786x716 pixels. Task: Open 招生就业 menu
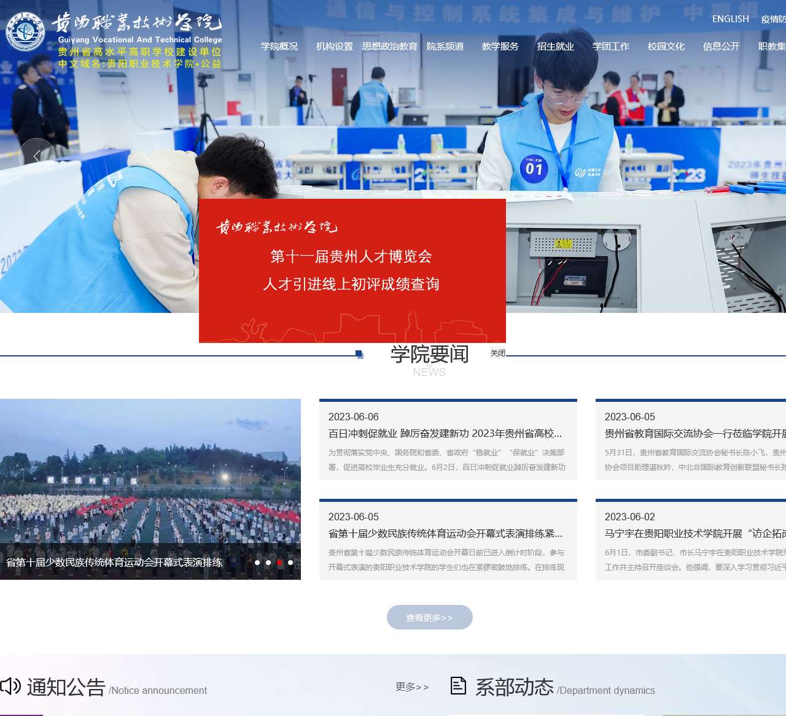556,47
